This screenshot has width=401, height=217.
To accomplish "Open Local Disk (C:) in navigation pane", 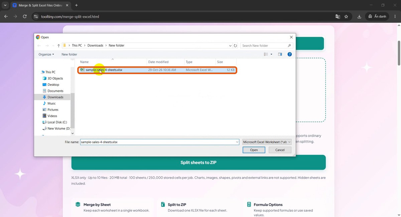I will pos(55,122).
